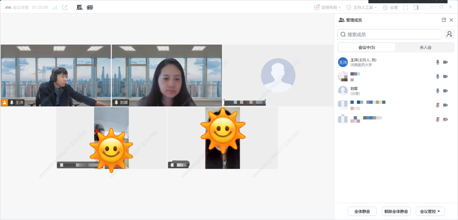Click the 全体静音 mute all button
The width and height of the screenshot is (458, 220).
362,211
